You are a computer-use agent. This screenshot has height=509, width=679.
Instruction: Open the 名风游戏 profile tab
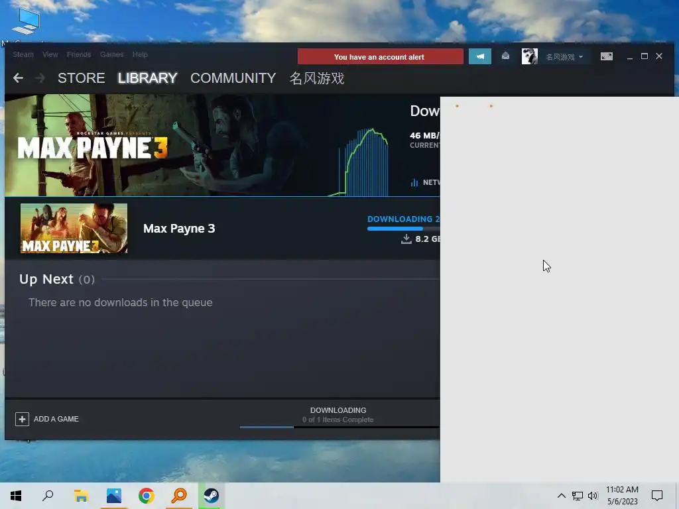tap(317, 78)
